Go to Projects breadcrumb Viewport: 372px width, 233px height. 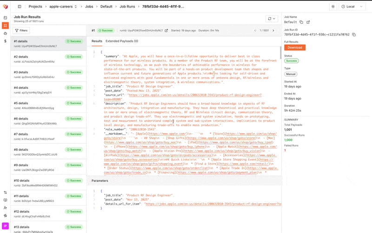[35, 7]
